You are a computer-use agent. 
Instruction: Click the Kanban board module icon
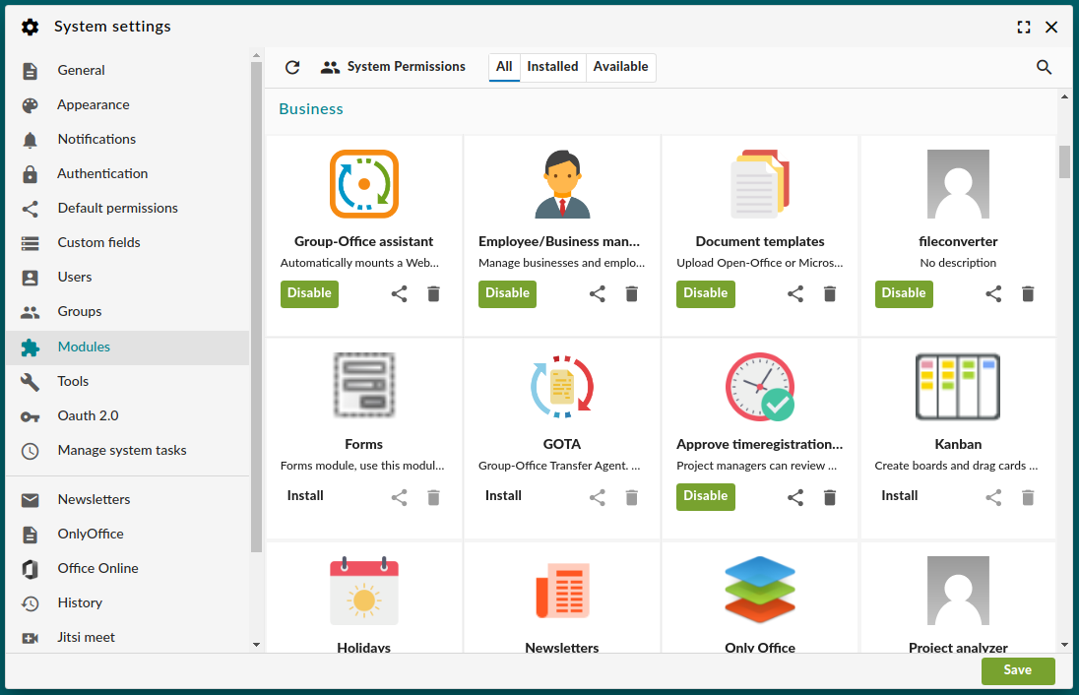[958, 386]
